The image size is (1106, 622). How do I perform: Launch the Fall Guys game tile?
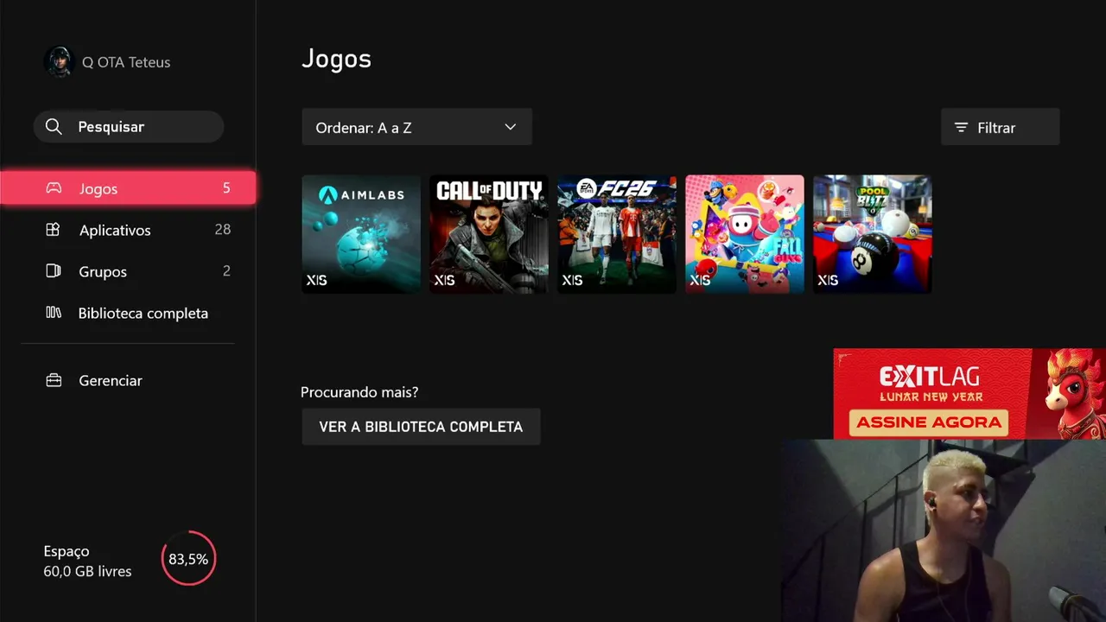click(x=745, y=234)
